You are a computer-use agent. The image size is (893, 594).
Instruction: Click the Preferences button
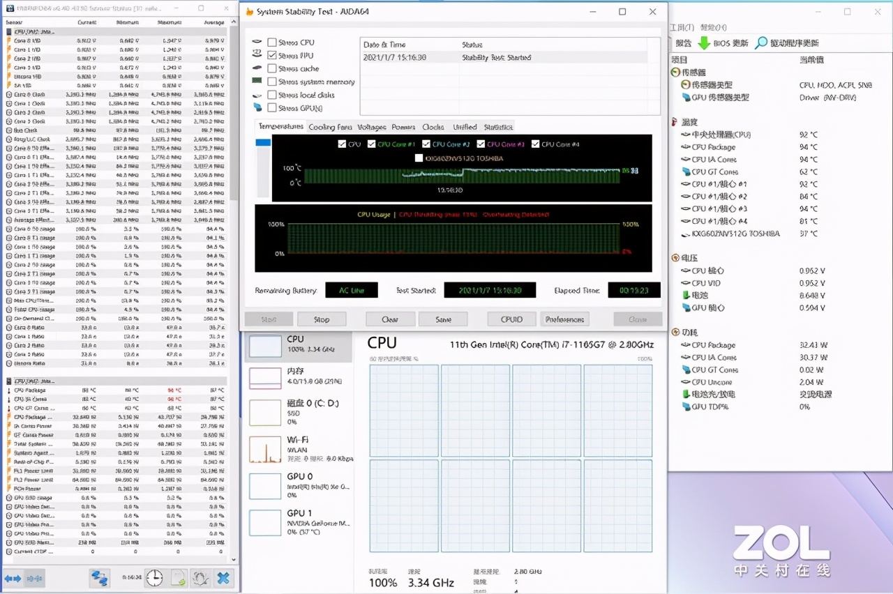click(564, 319)
